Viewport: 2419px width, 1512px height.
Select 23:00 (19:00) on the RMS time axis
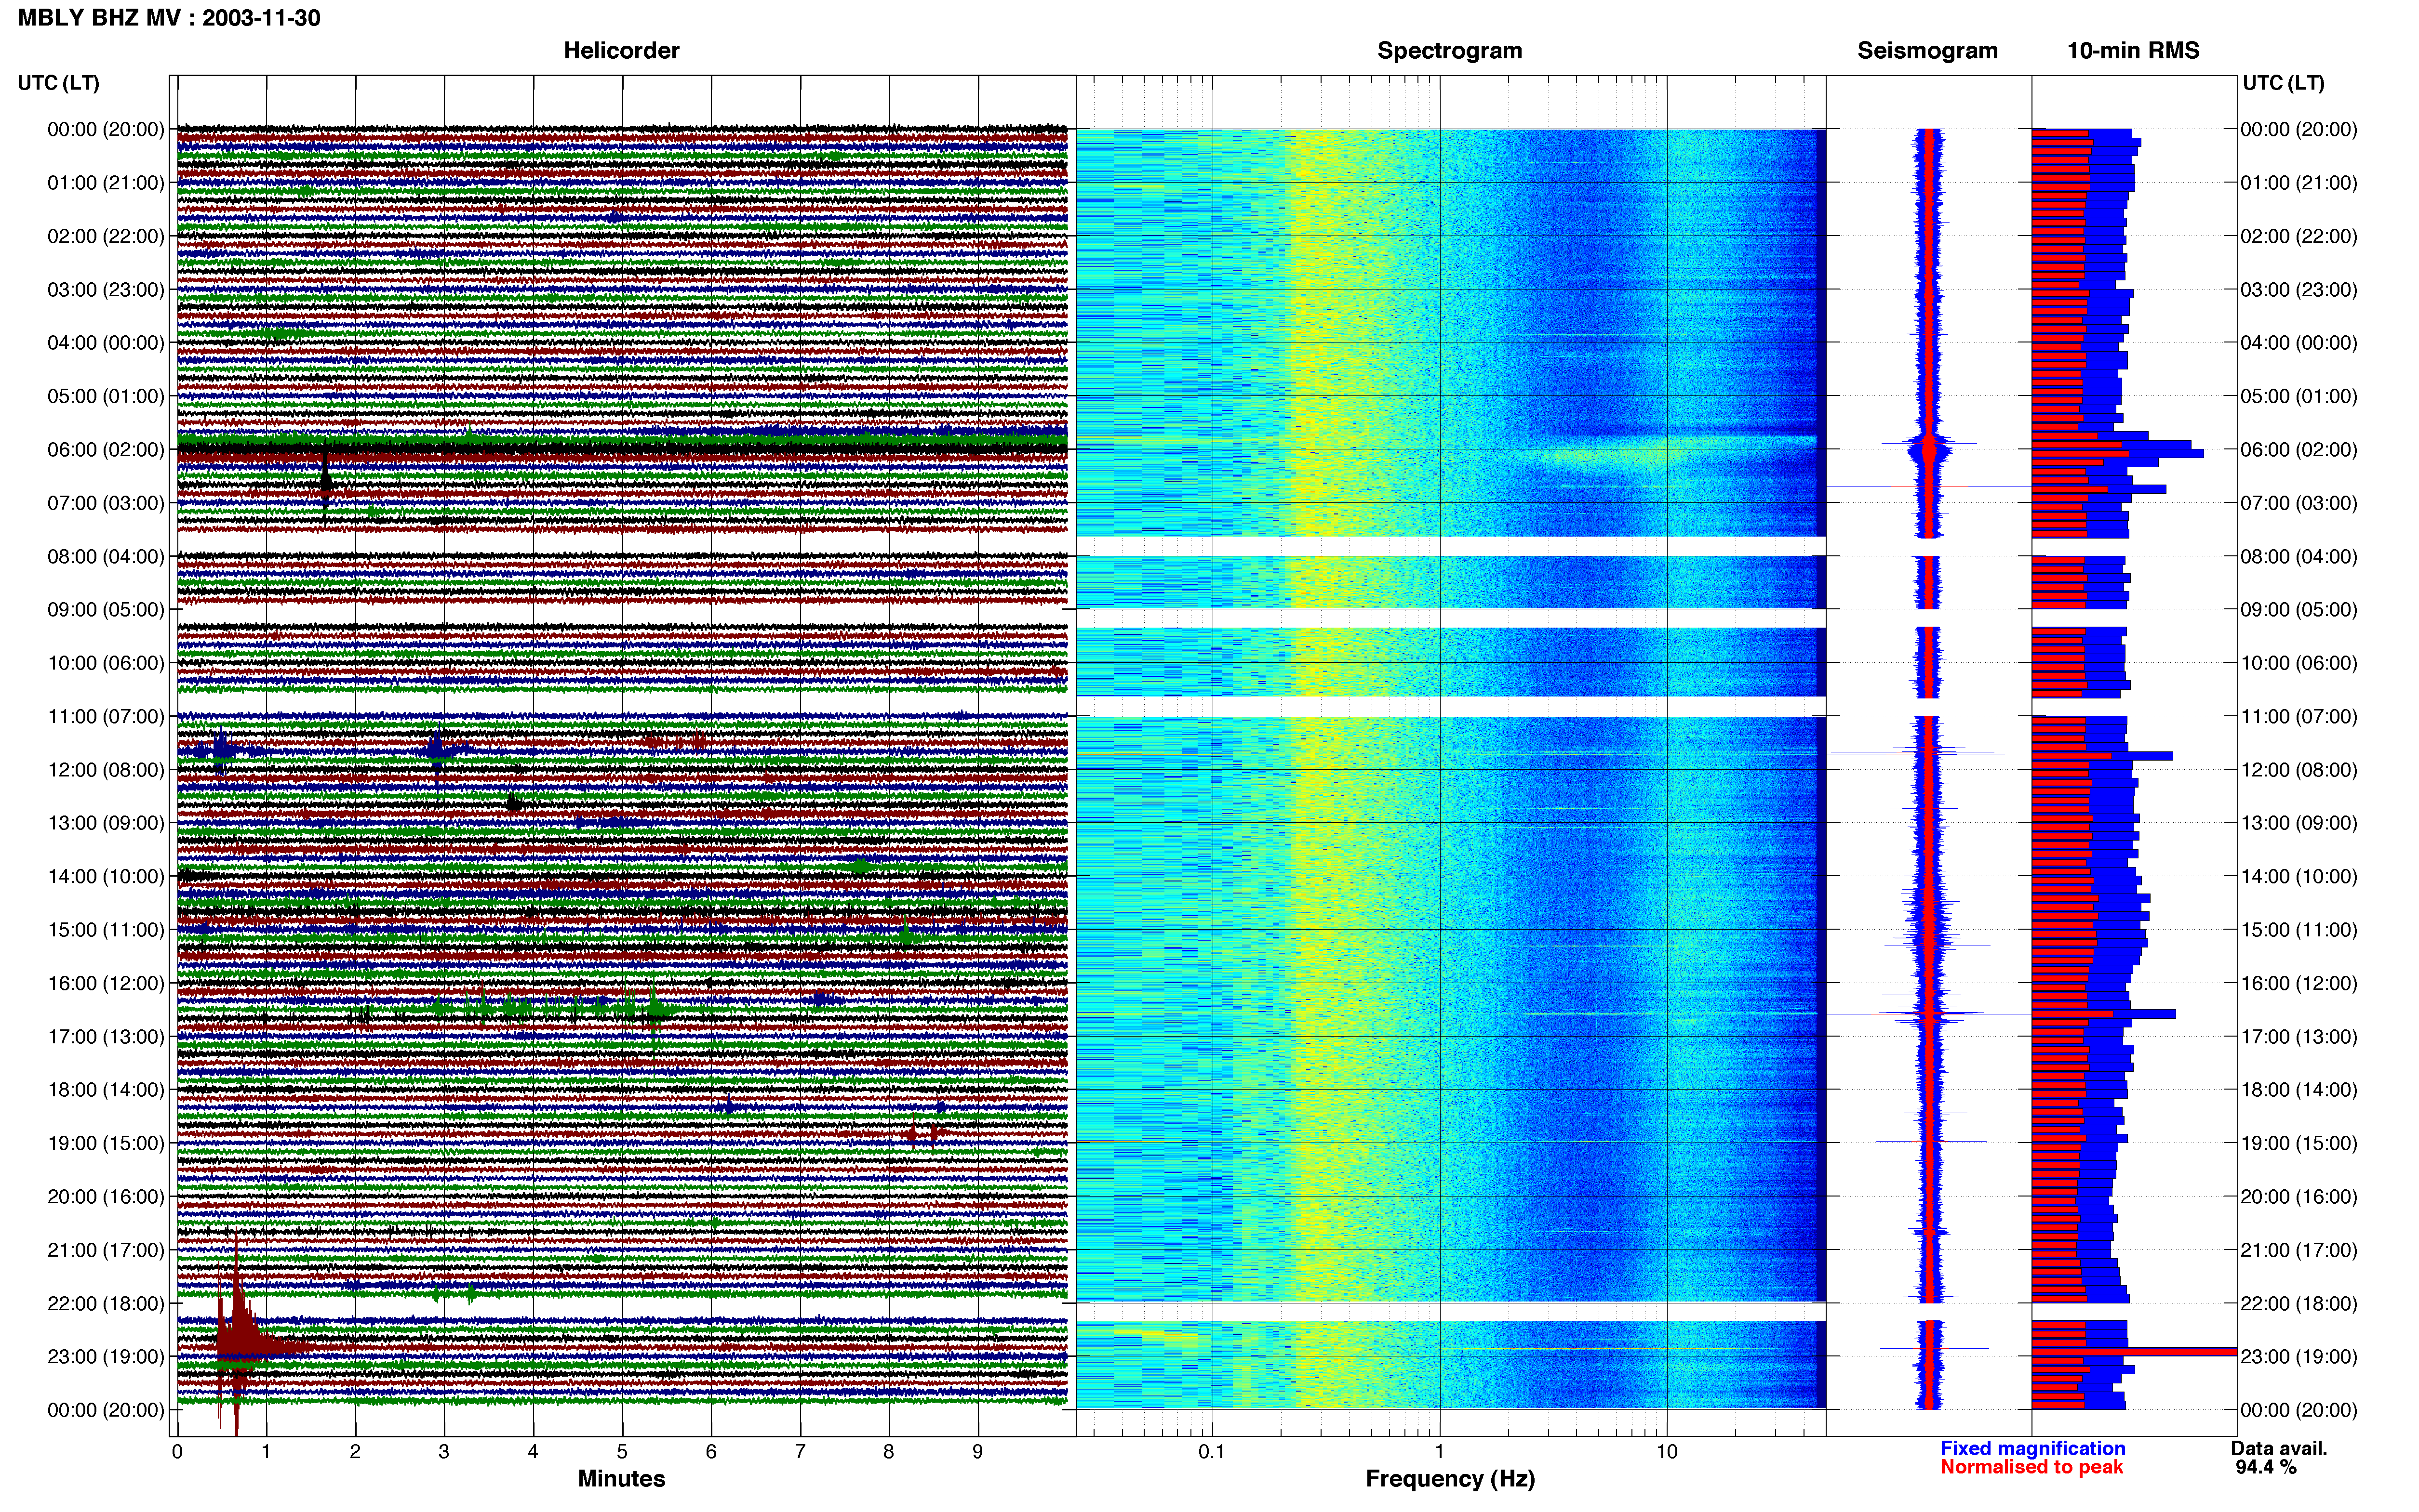2299,1357
